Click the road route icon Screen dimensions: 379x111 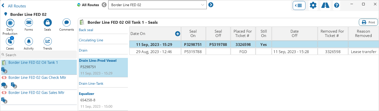(x=325, y=5)
